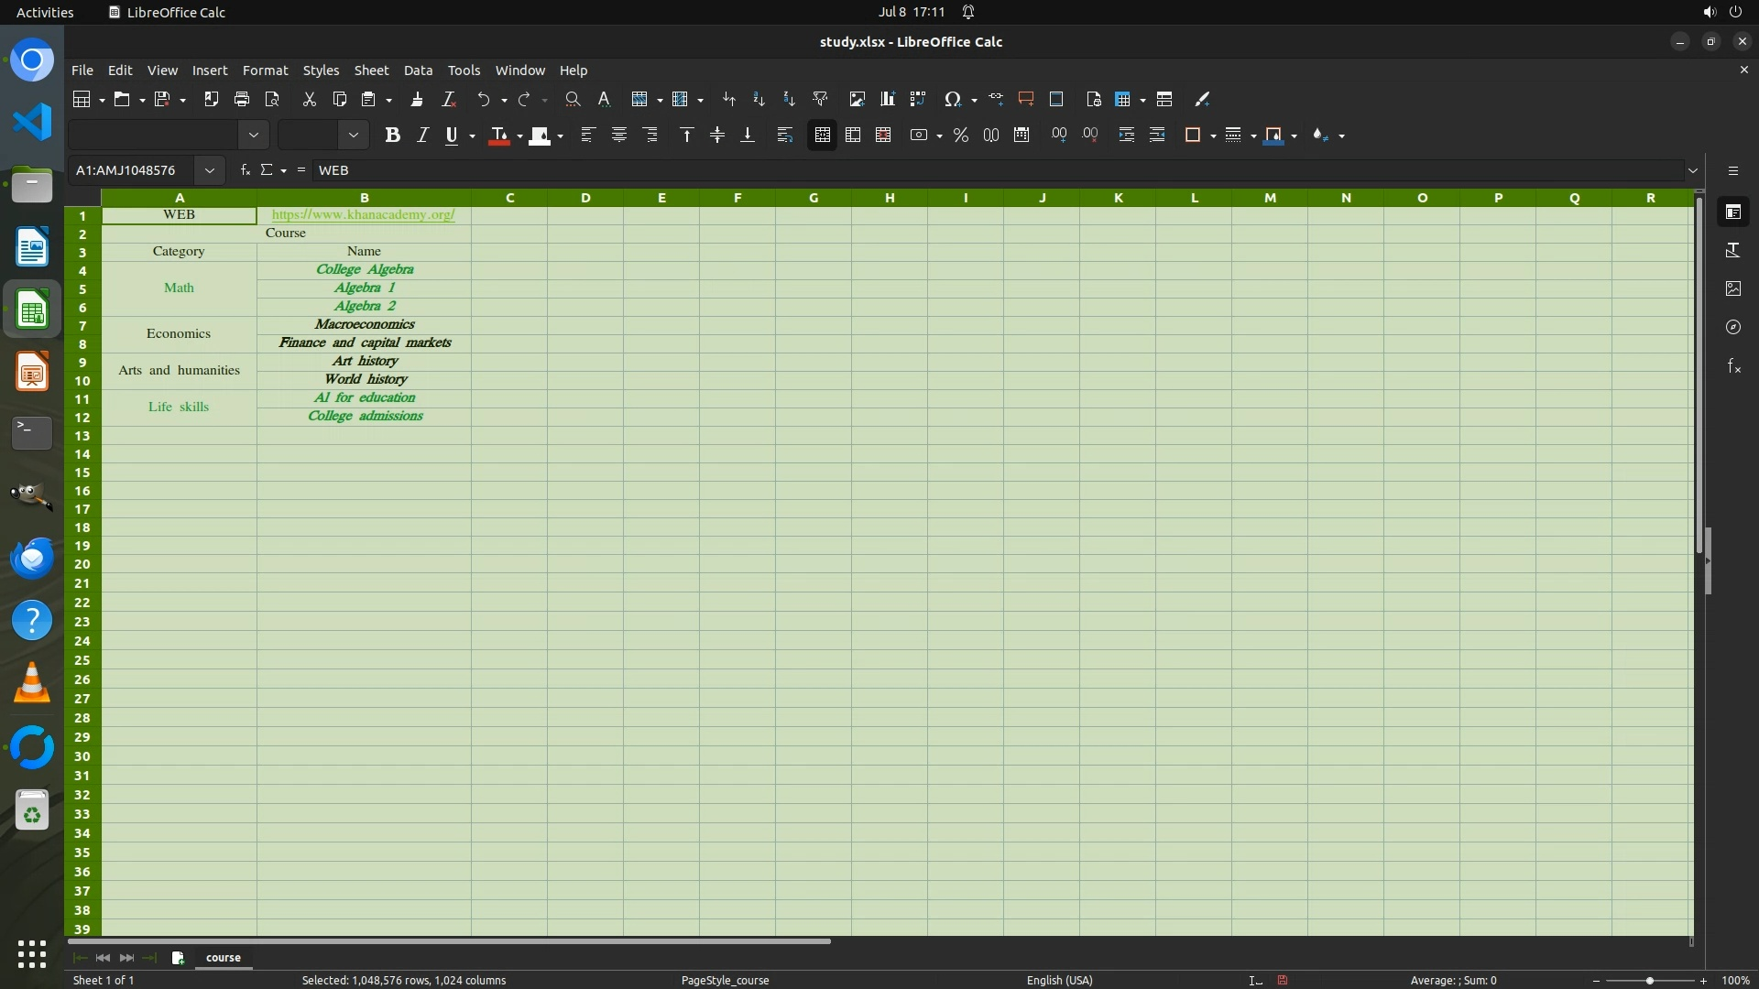Toggle Wrap Text button

coord(785,136)
